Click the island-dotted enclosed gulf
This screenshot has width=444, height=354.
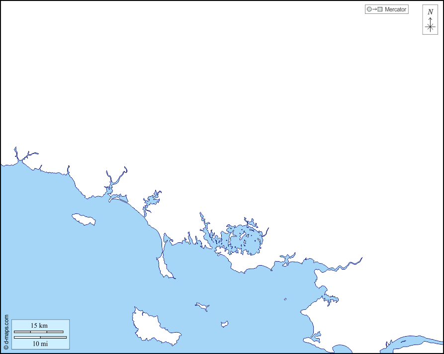pyautogui.click(x=244, y=241)
